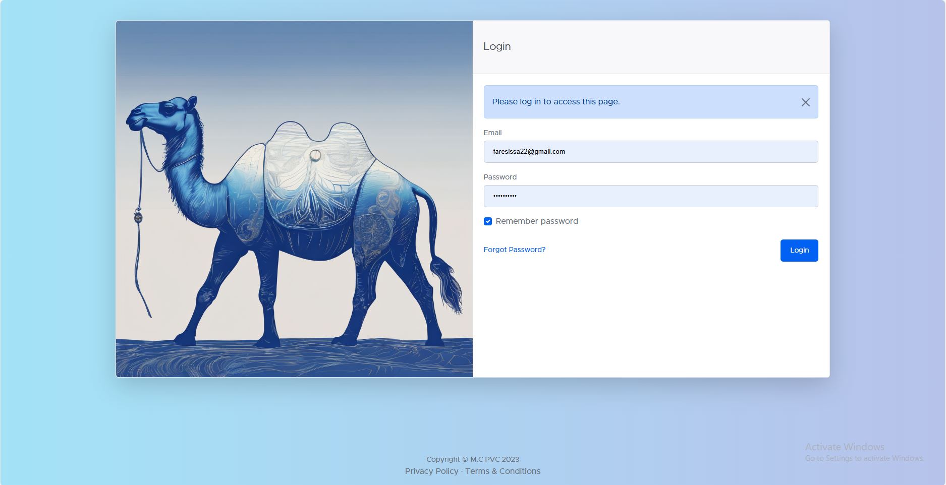
Task: Click the 'Please log in to access' message
Action: 555,102
